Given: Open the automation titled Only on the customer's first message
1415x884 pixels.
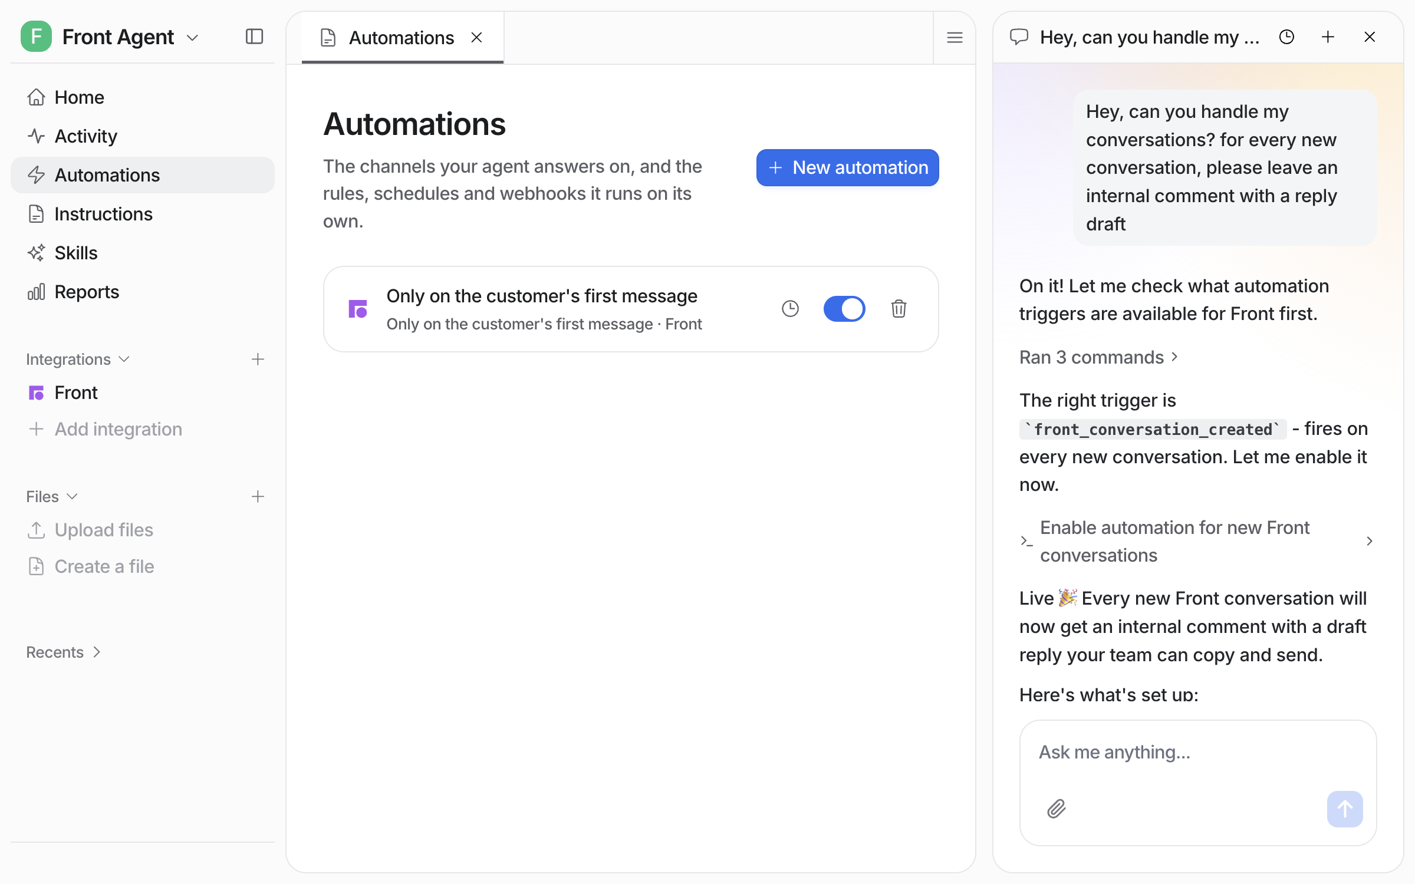Looking at the screenshot, I should [x=542, y=296].
